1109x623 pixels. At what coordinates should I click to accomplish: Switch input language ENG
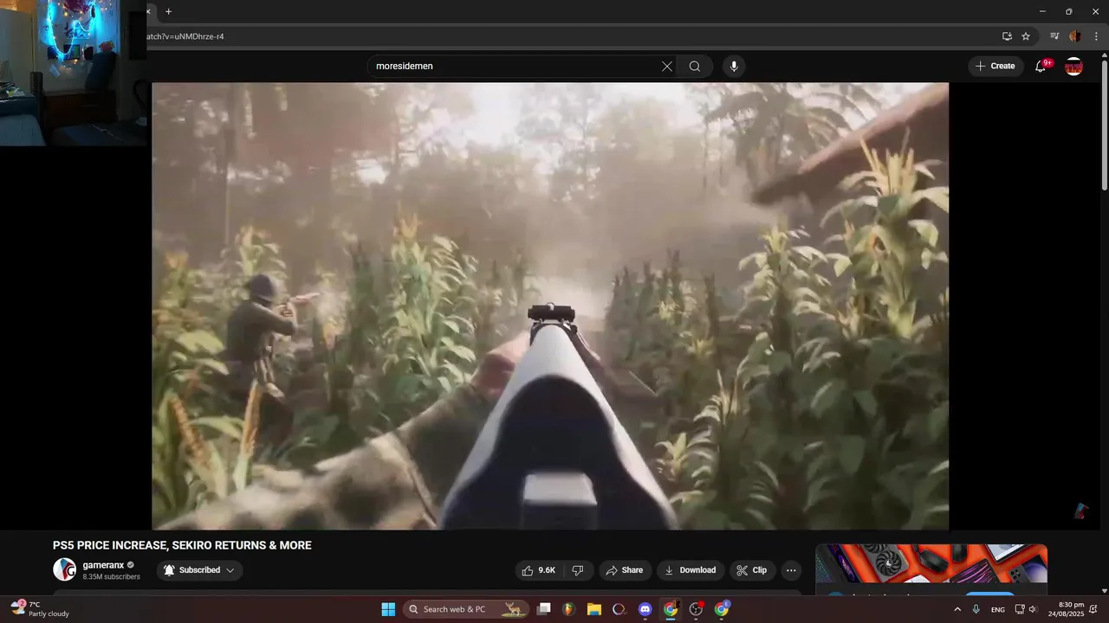(998, 610)
